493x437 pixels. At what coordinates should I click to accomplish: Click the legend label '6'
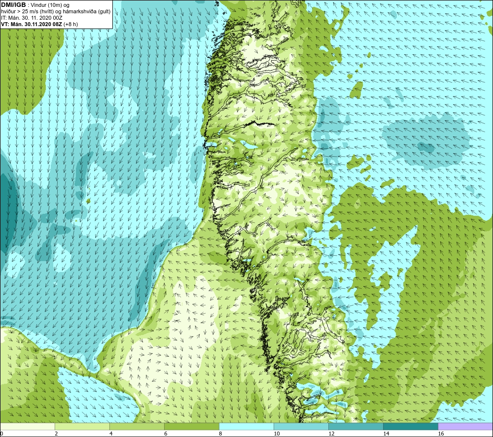point(166,434)
